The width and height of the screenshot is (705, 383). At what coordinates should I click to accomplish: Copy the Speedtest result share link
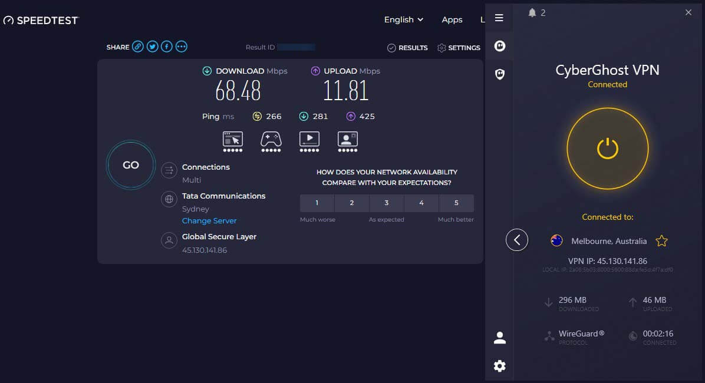point(137,47)
